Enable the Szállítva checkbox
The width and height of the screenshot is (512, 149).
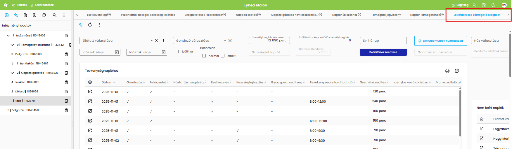click(177, 52)
